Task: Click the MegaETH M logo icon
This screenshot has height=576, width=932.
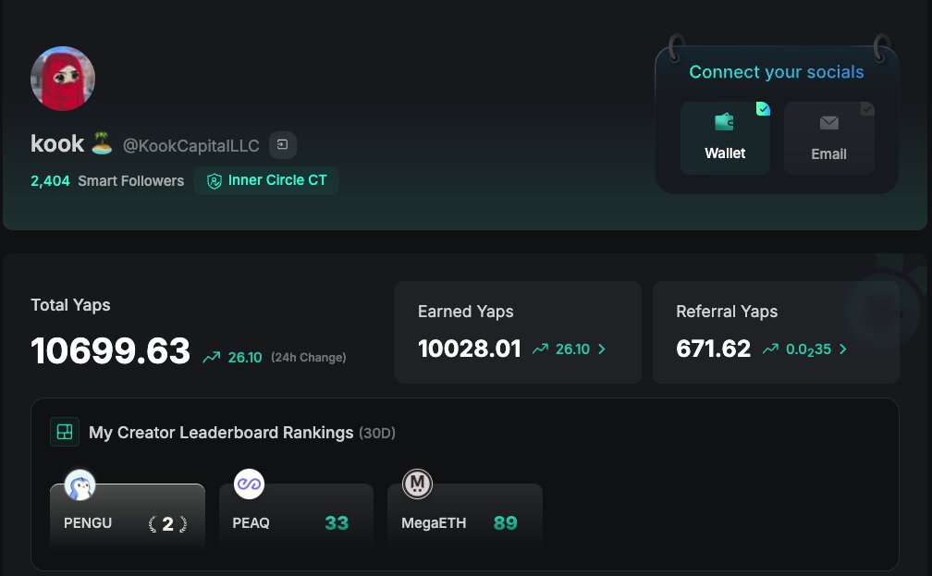Action: coord(417,484)
